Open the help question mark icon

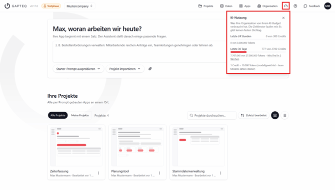[295, 6]
